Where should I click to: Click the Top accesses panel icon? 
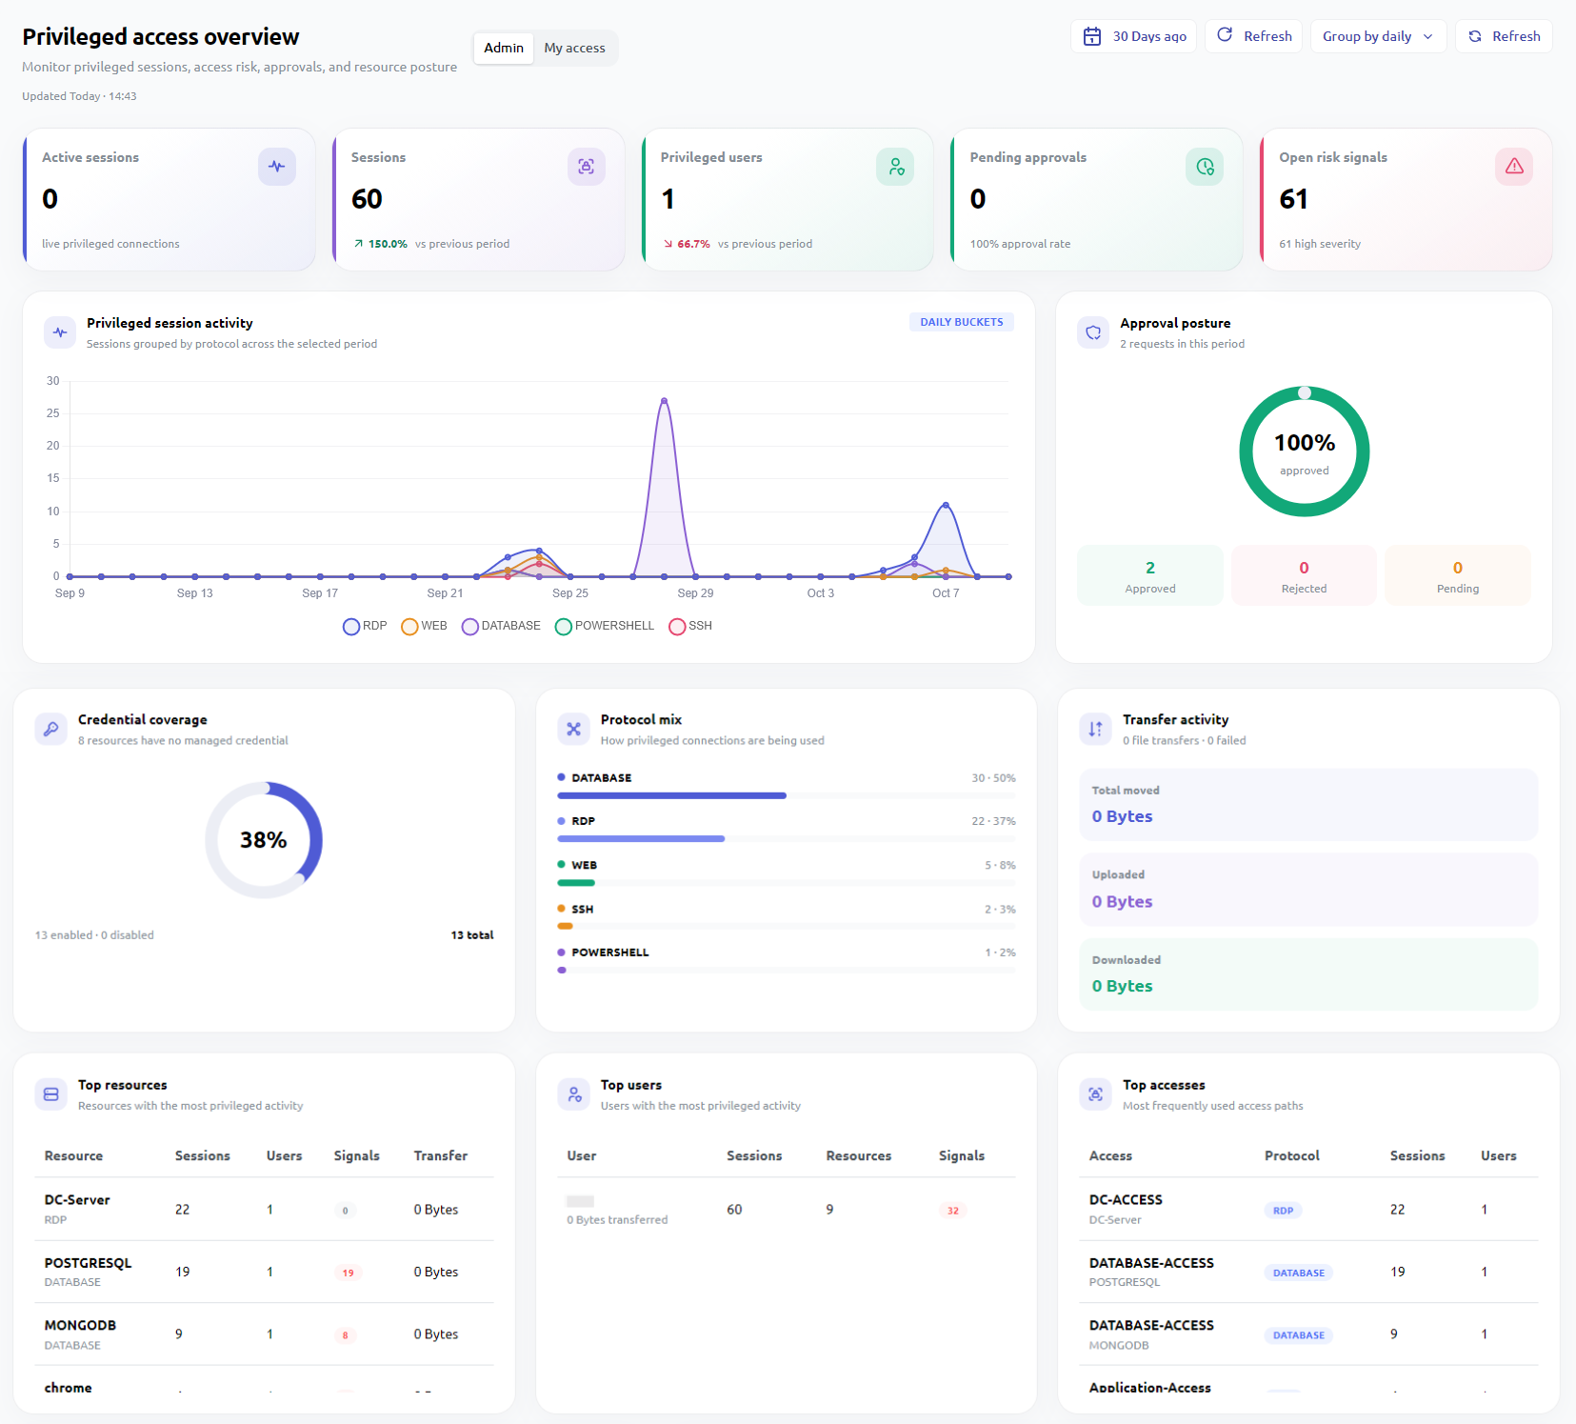(1095, 1094)
